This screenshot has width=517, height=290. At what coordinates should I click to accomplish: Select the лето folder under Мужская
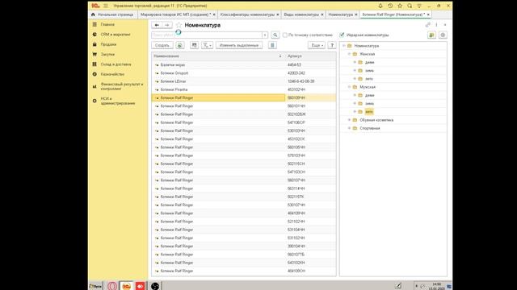click(369, 112)
